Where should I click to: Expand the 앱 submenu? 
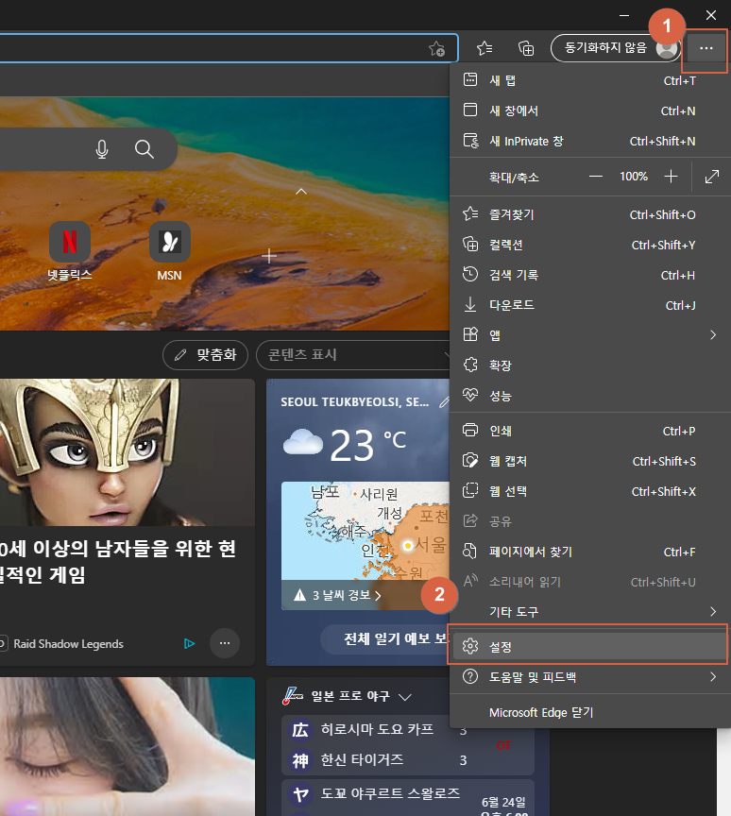589,335
